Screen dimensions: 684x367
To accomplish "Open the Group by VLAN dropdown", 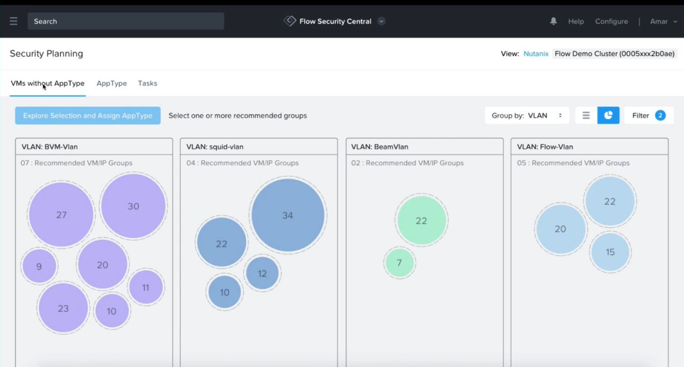I will click(527, 115).
